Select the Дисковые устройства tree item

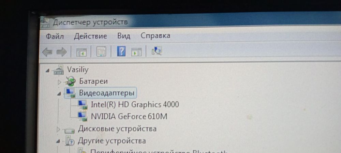tap(117, 129)
